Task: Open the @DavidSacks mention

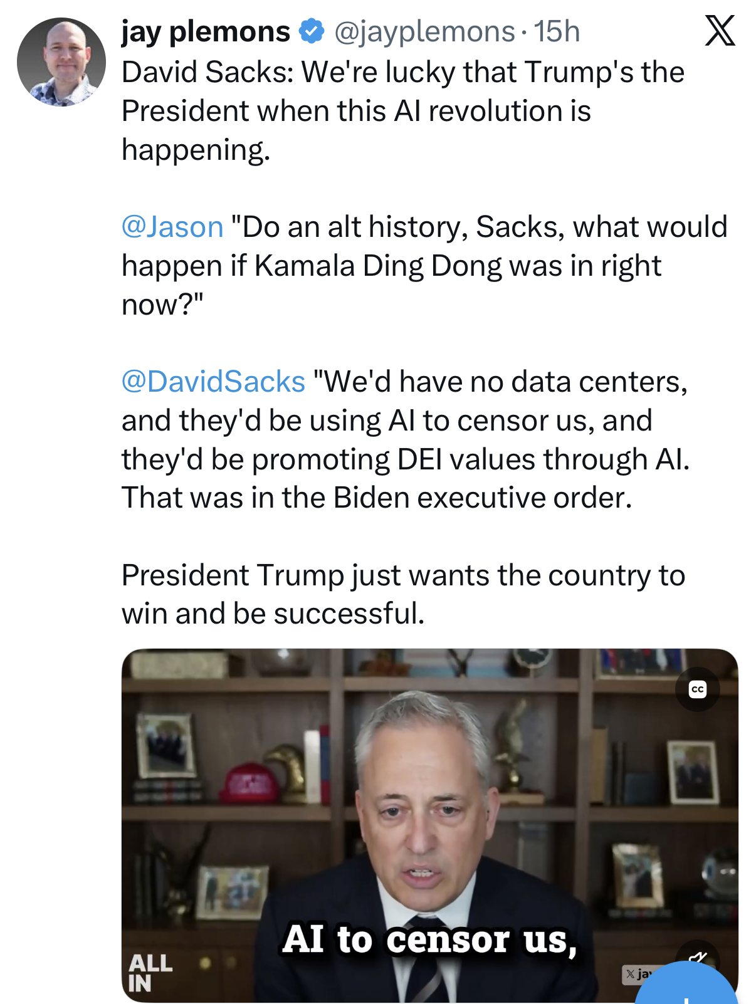Action: (x=213, y=382)
